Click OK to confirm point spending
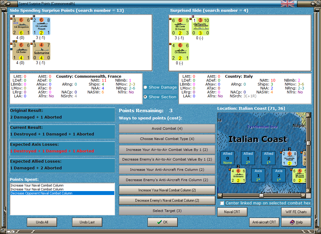Screen dimensions: 321x234 pyautogui.click(x=162, y=222)
